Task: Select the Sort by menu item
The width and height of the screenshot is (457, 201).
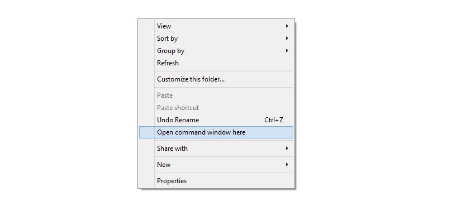Action: pos(216,39)
